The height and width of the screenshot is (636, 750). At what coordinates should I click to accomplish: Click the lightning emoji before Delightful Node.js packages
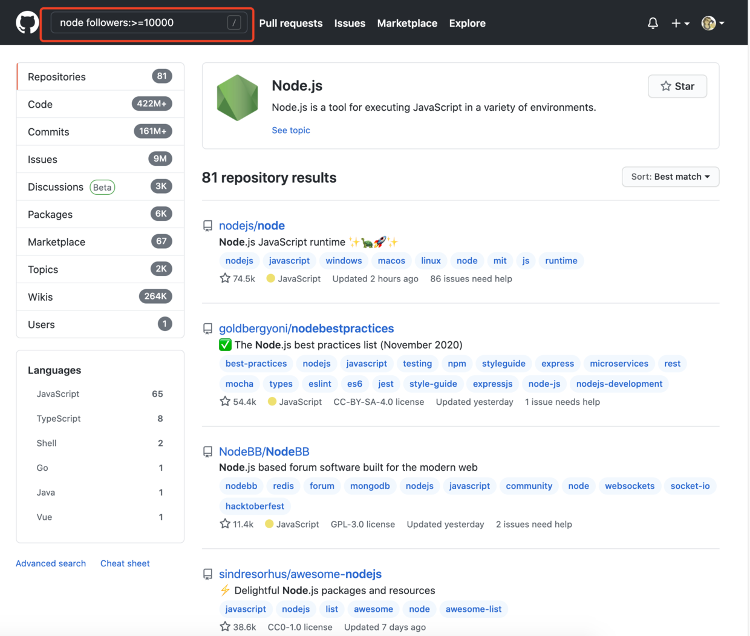(x=224, y=590)
